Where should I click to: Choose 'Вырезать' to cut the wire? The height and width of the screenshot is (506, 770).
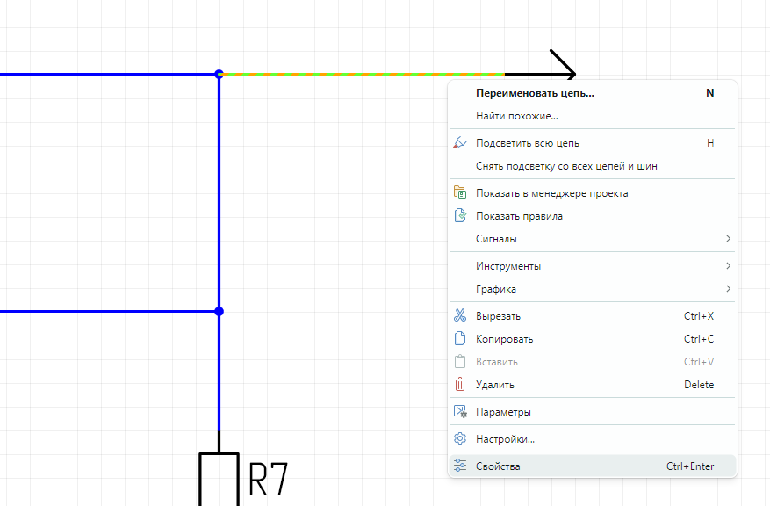pos(593,316)
